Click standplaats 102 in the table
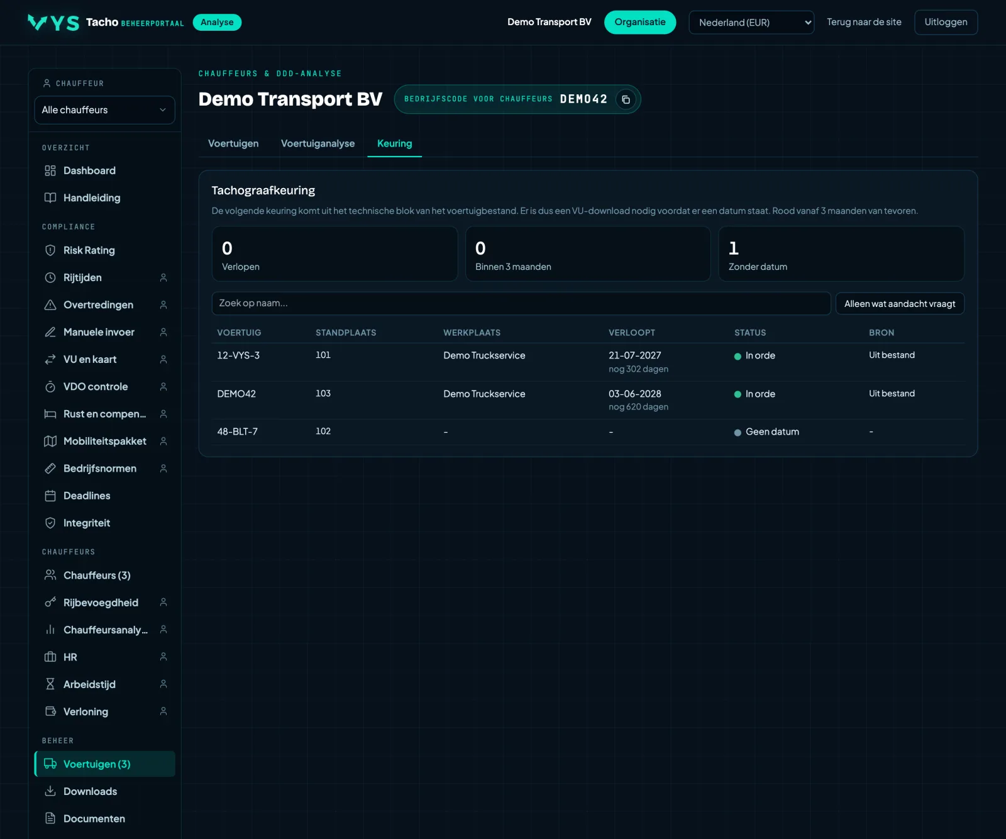The width and height of the screenshot is (1006, 839). [323, 431]
